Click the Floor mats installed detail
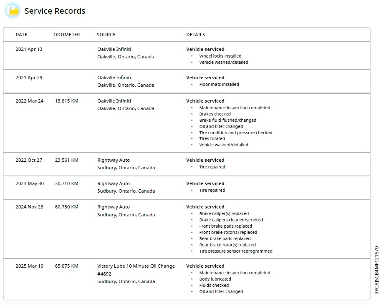 point(219,84)
